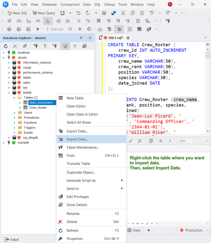This screenshot has width=211, height=243.
Task: Expand the Crew_Roster table node
Action: click(x=20, y=107)
